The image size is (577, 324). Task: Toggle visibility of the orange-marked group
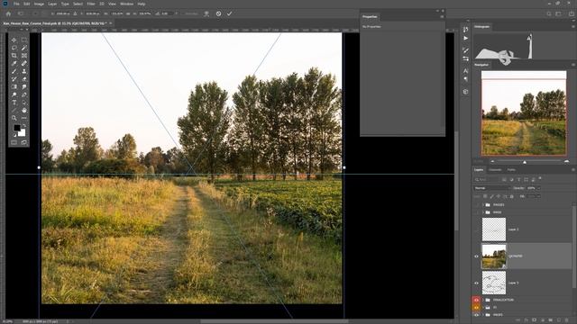(476, 307)
